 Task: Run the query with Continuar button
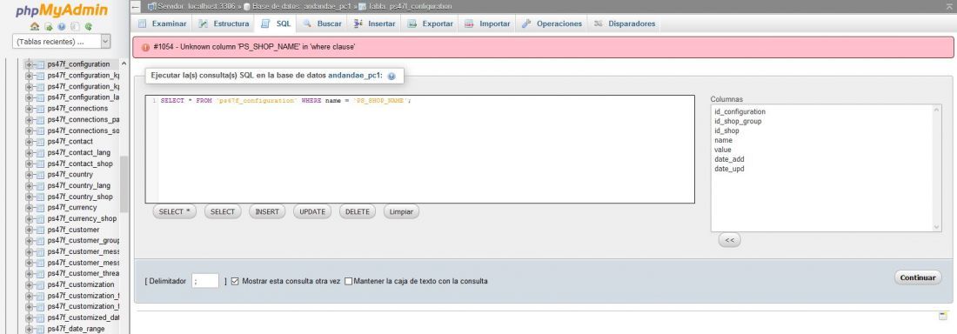point(918,277)
